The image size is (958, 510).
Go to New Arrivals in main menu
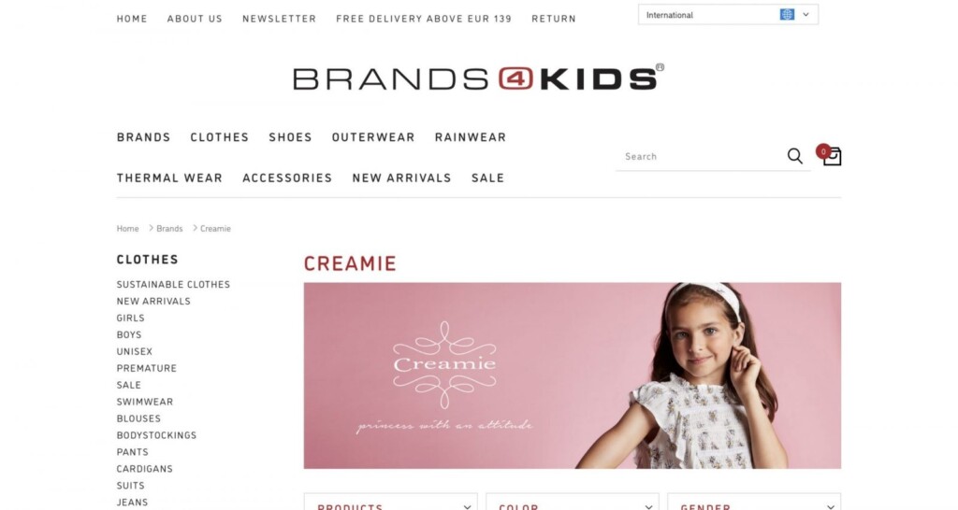coord(401,178)
